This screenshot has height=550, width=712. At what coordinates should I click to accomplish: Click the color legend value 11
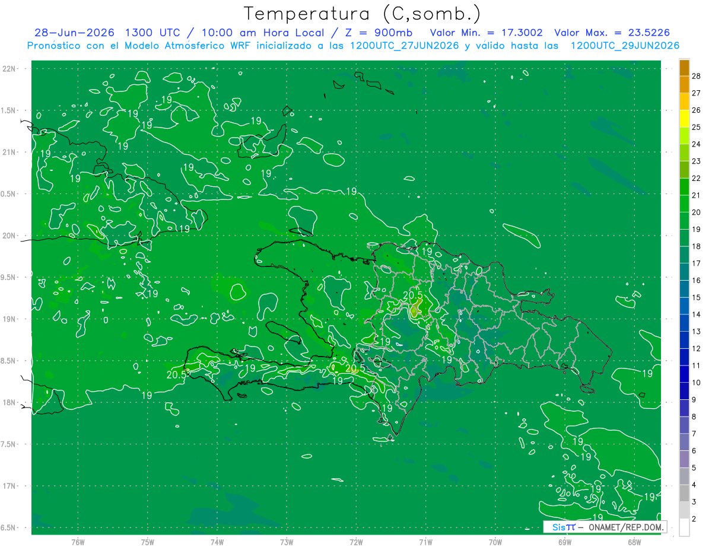(696, 365)
